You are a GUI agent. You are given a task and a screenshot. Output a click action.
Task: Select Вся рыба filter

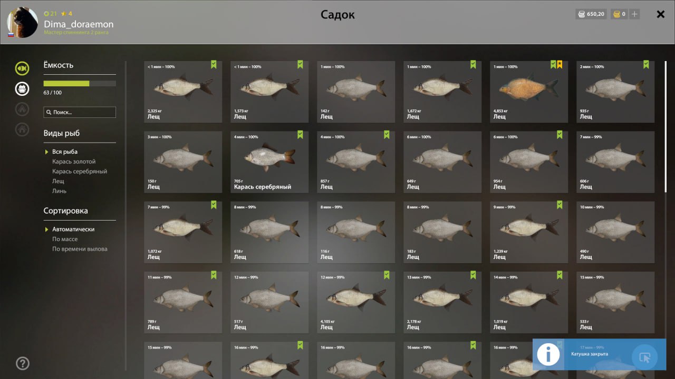pos(65,152)
